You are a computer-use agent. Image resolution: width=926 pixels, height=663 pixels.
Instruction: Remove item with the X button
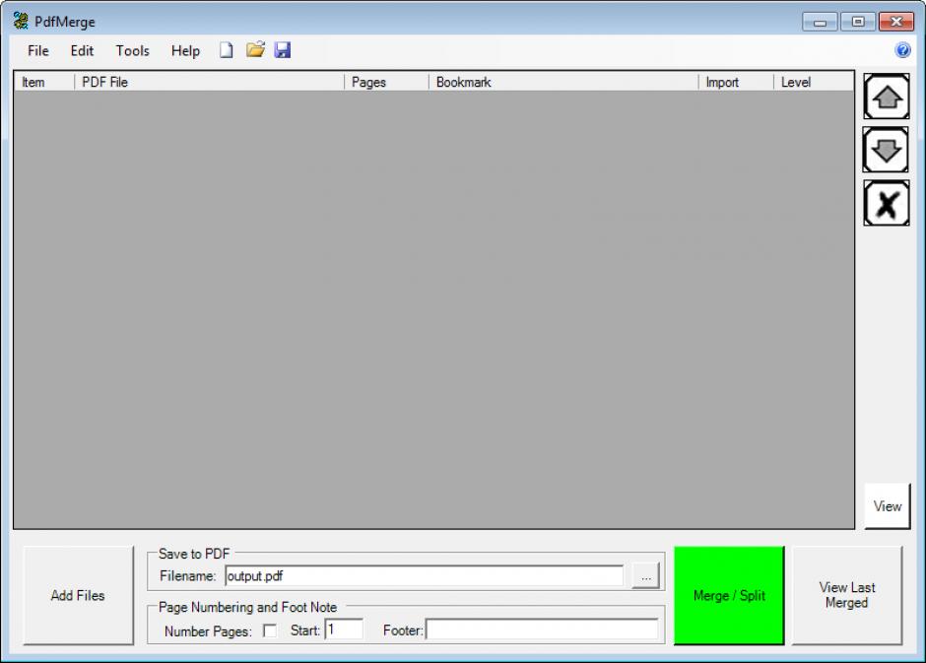[886, 203]
